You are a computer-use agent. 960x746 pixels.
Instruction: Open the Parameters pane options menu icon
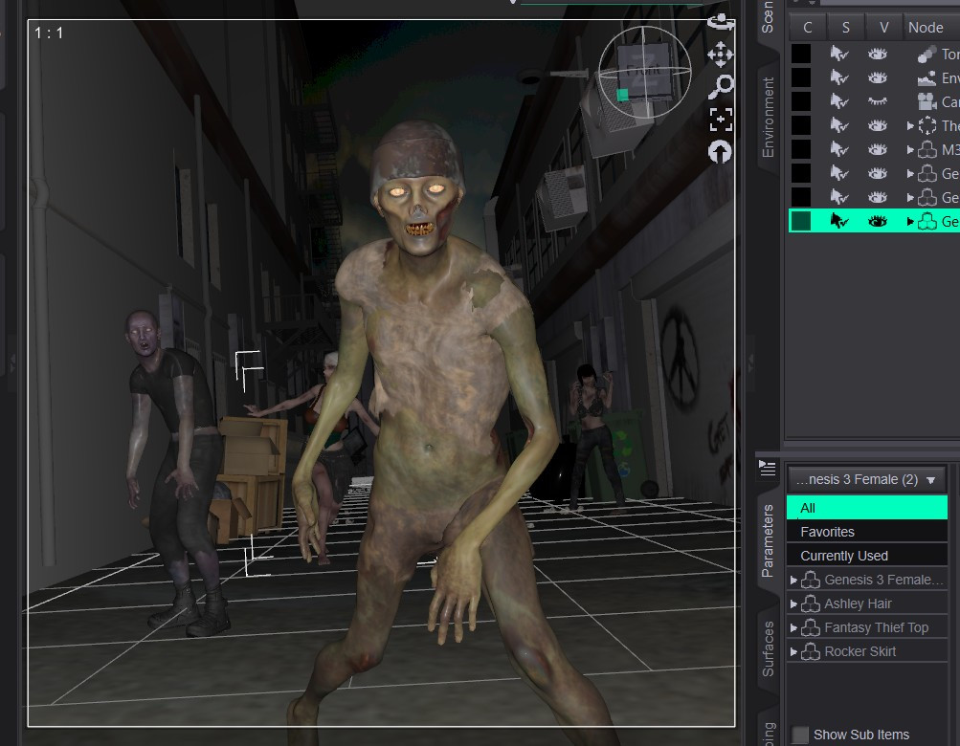(x=768, y=468)
